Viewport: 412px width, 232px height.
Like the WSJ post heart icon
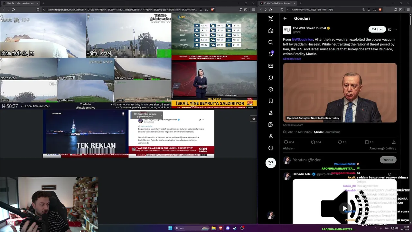[x=340, y=142]
